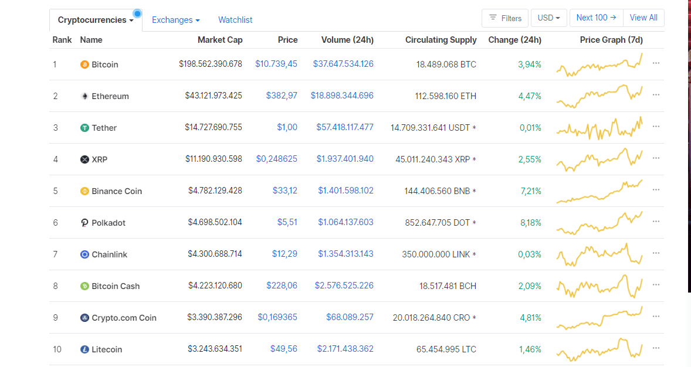The height and width of the screenshot is (367, 691).
Task: Open the three-dot menu for Bitcoin row
Action: click(x=656, y=63)
